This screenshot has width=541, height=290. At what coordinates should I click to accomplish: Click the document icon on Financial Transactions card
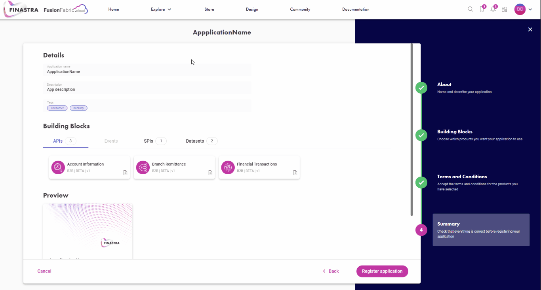click(x=295, y=173)
